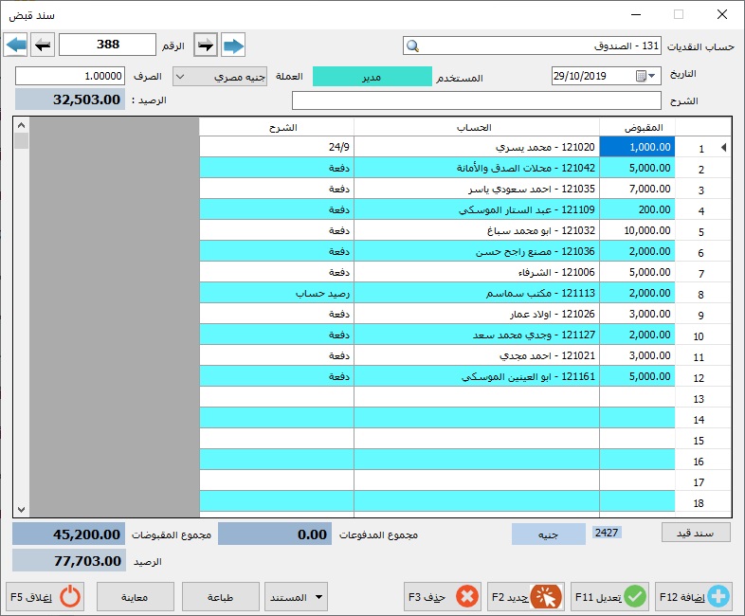Select account 121006 - الشرفاء
745x616 pixels.
pyautogui.click(x=477, y=272)
